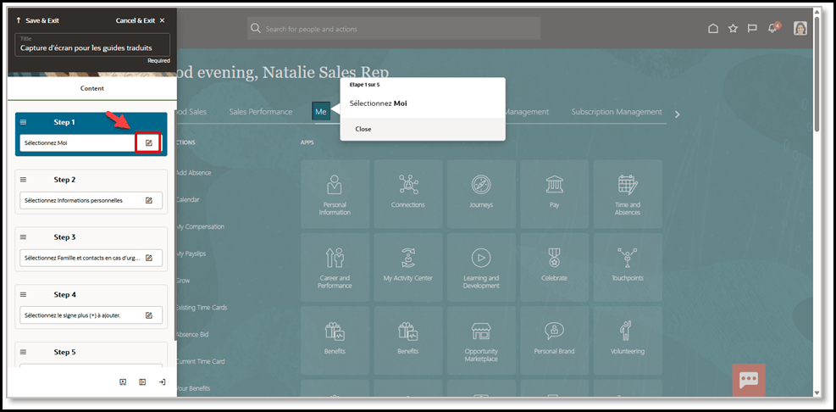Open the Pay app tile
Screen dimensions: 836x412
555,194
